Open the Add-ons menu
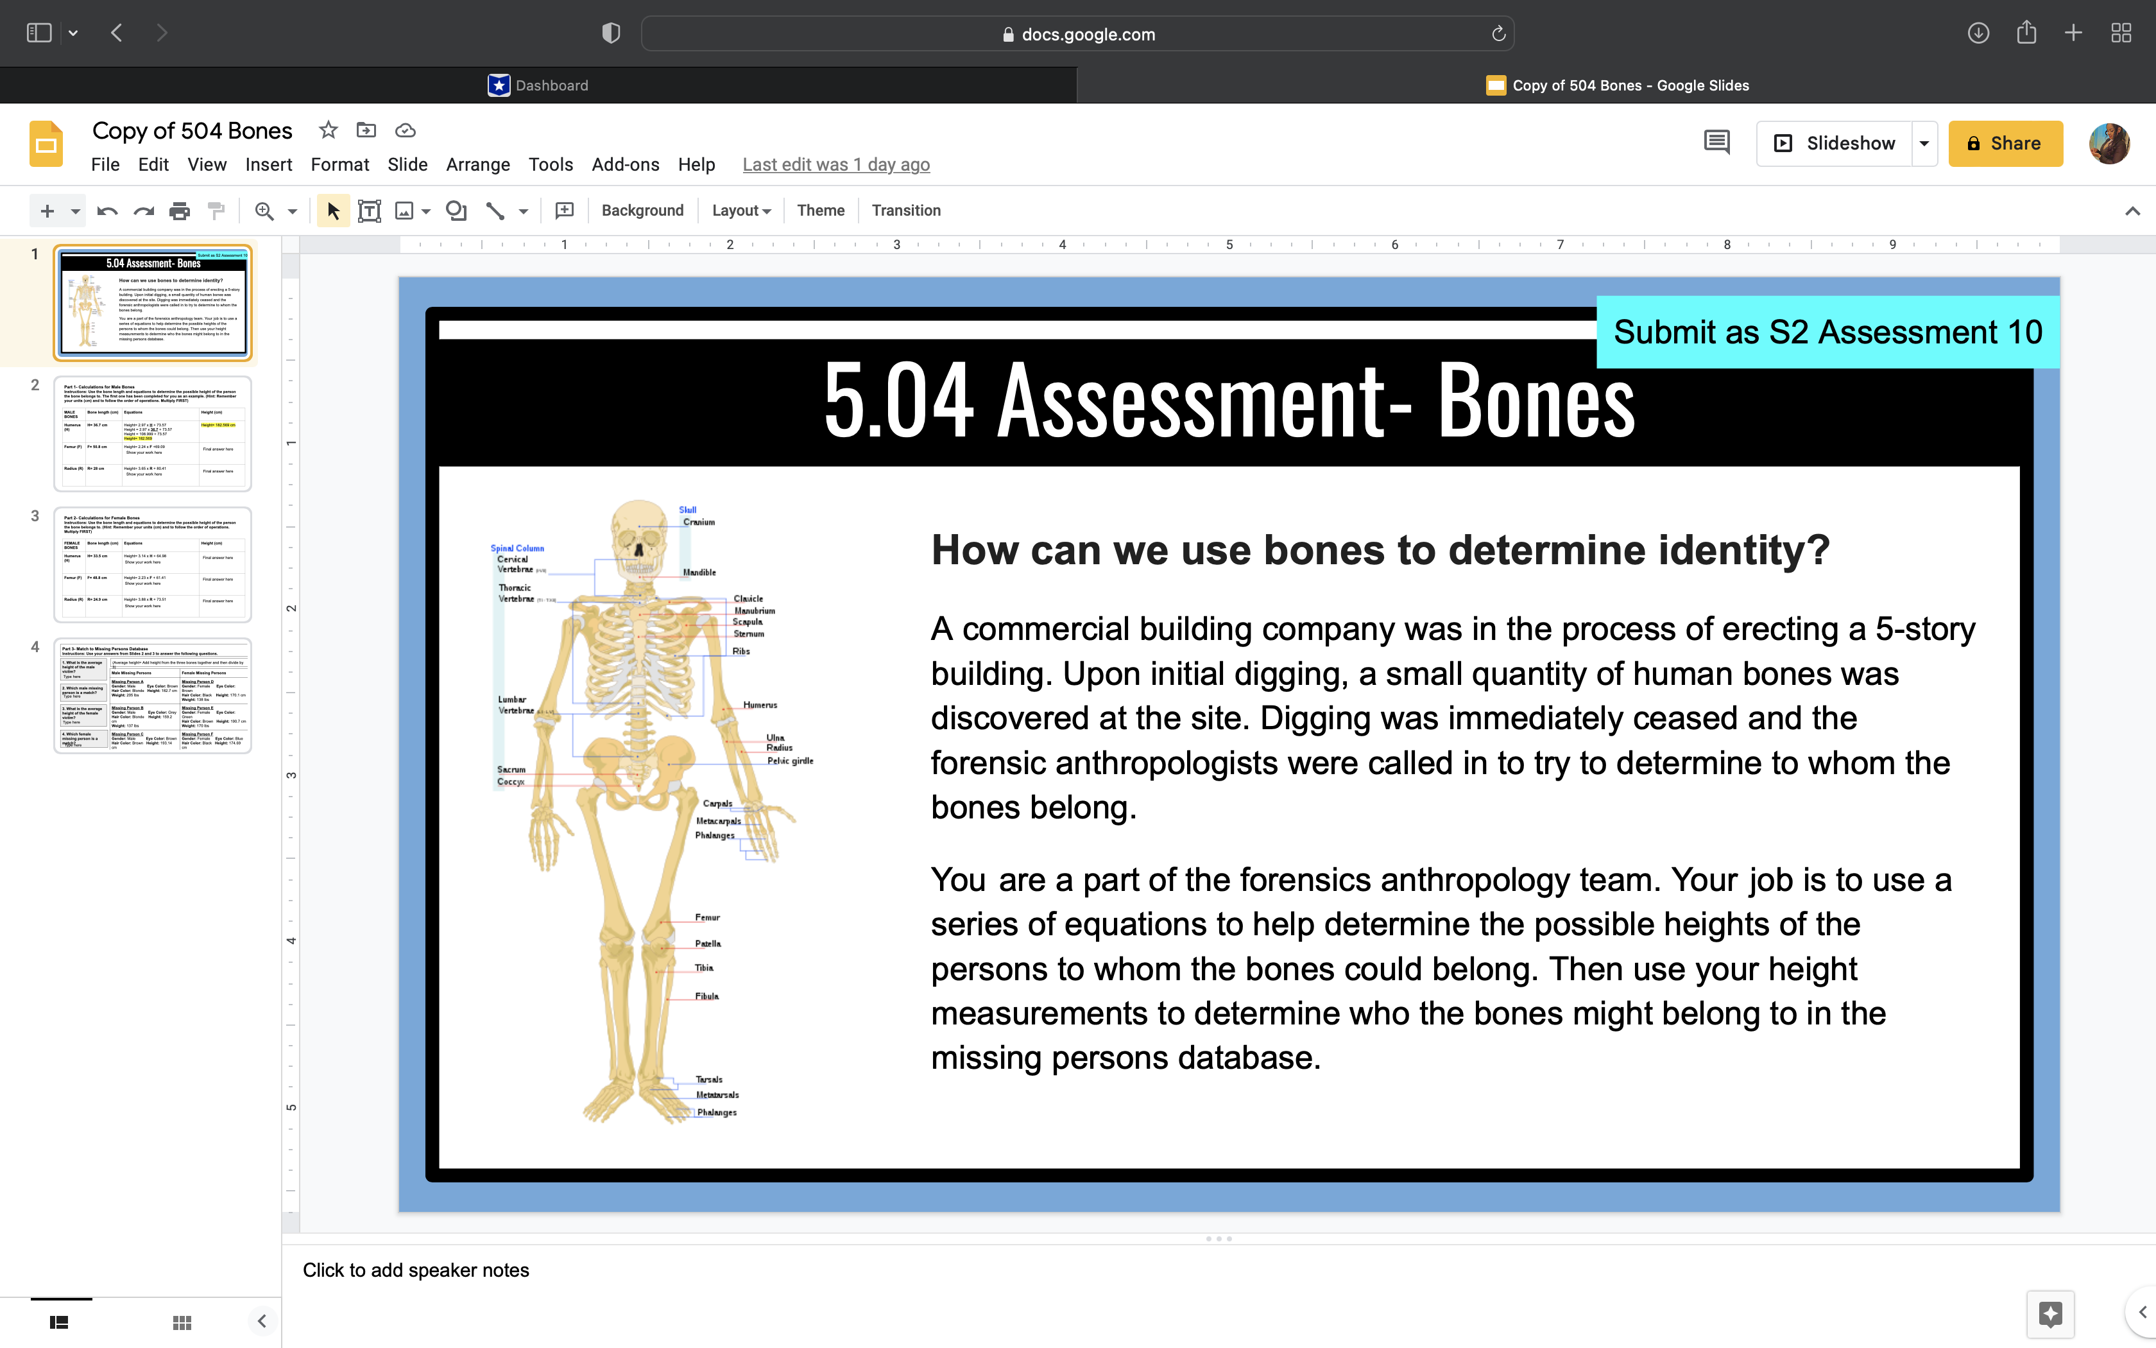This screenshot has width=2156, height=1348. point(626,165)
